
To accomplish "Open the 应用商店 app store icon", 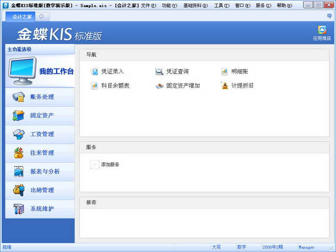I will (x=322, y=30).
